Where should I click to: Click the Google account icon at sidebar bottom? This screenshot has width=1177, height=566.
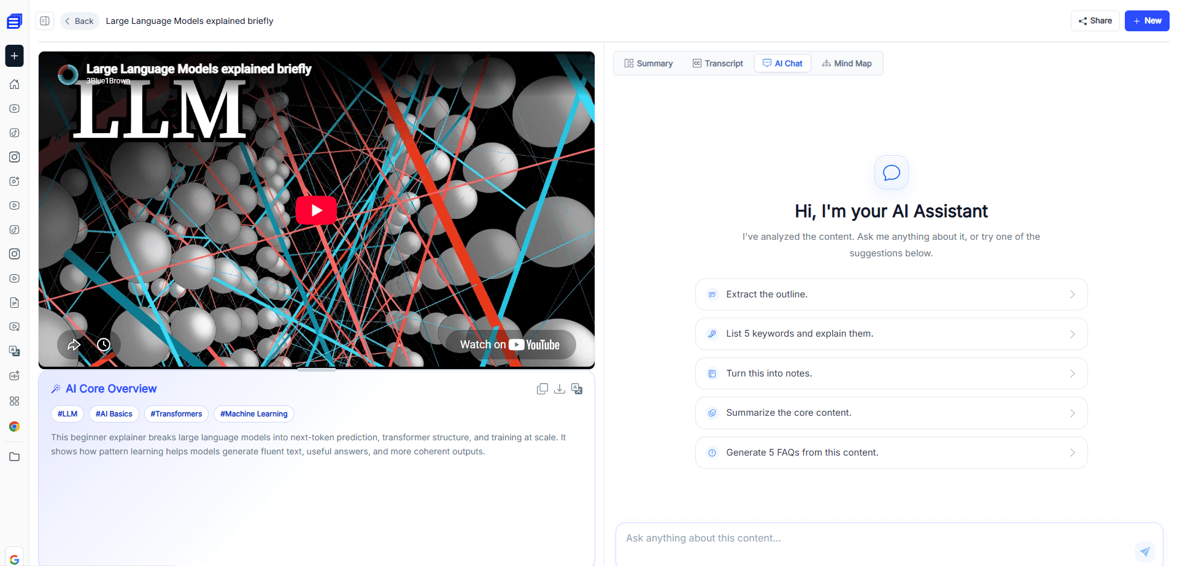[x=14, y=559]
